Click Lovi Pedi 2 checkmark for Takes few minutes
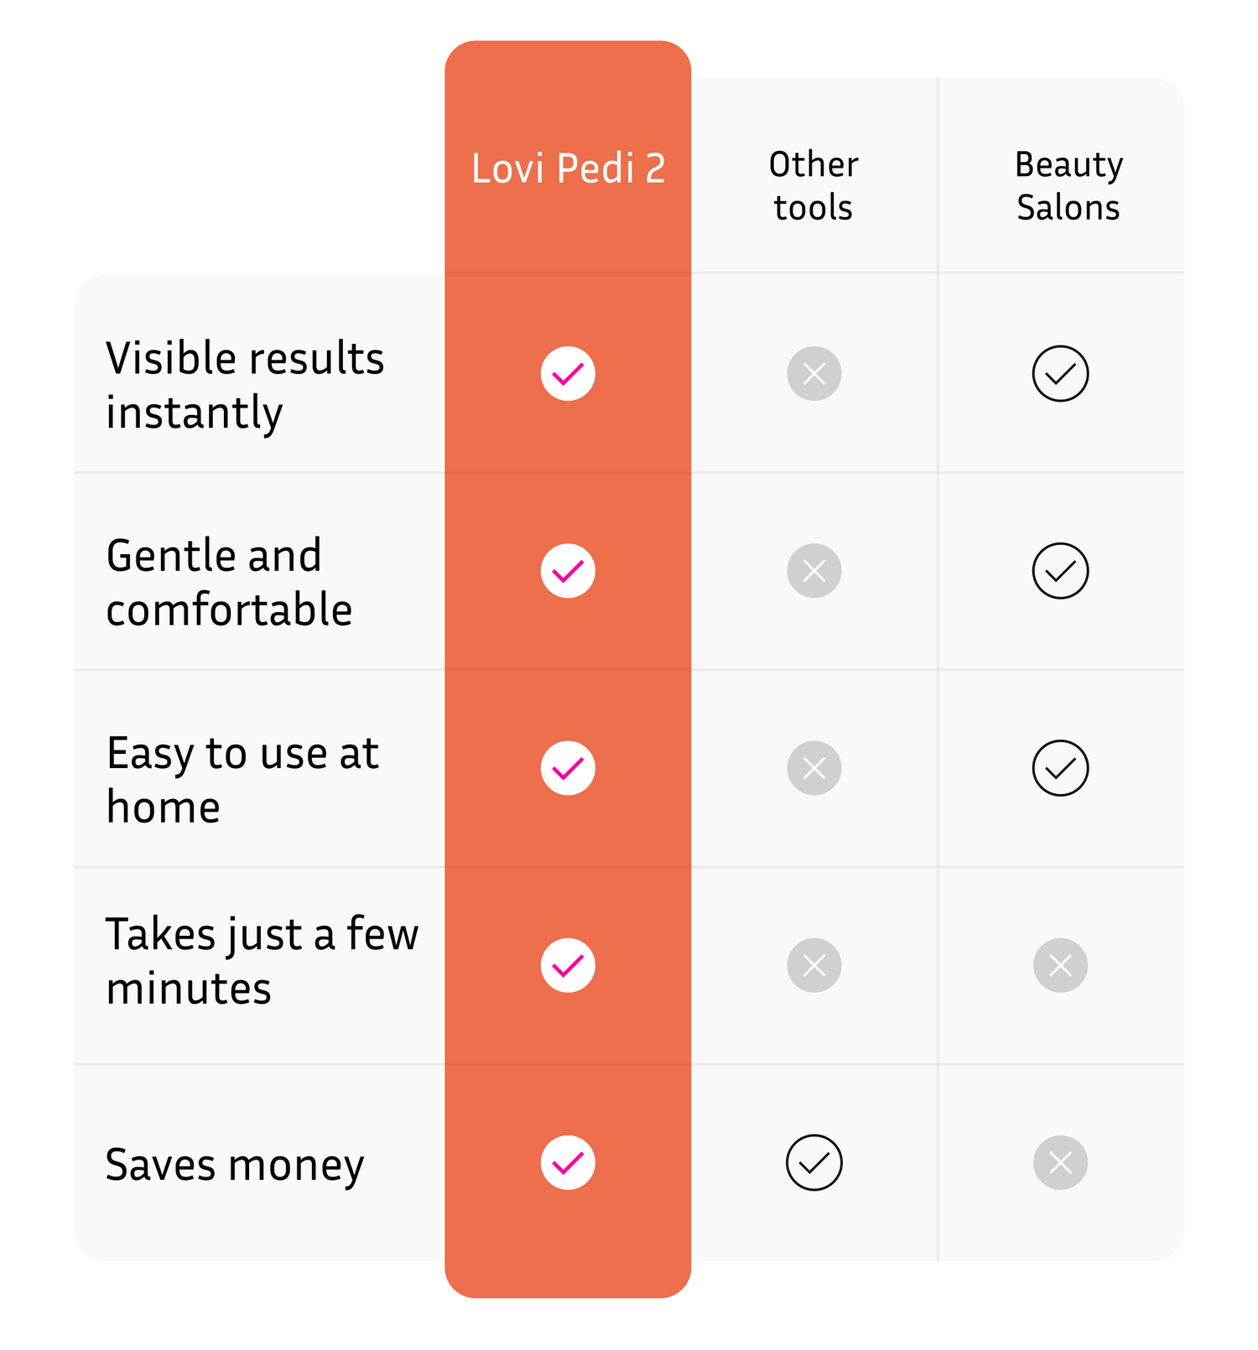Screen dimensions: 1258x1350 568,965
